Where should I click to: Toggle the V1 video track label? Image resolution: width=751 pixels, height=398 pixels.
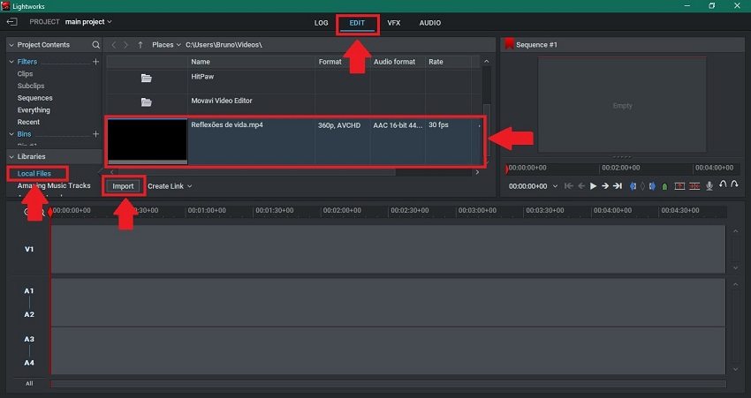29,249
